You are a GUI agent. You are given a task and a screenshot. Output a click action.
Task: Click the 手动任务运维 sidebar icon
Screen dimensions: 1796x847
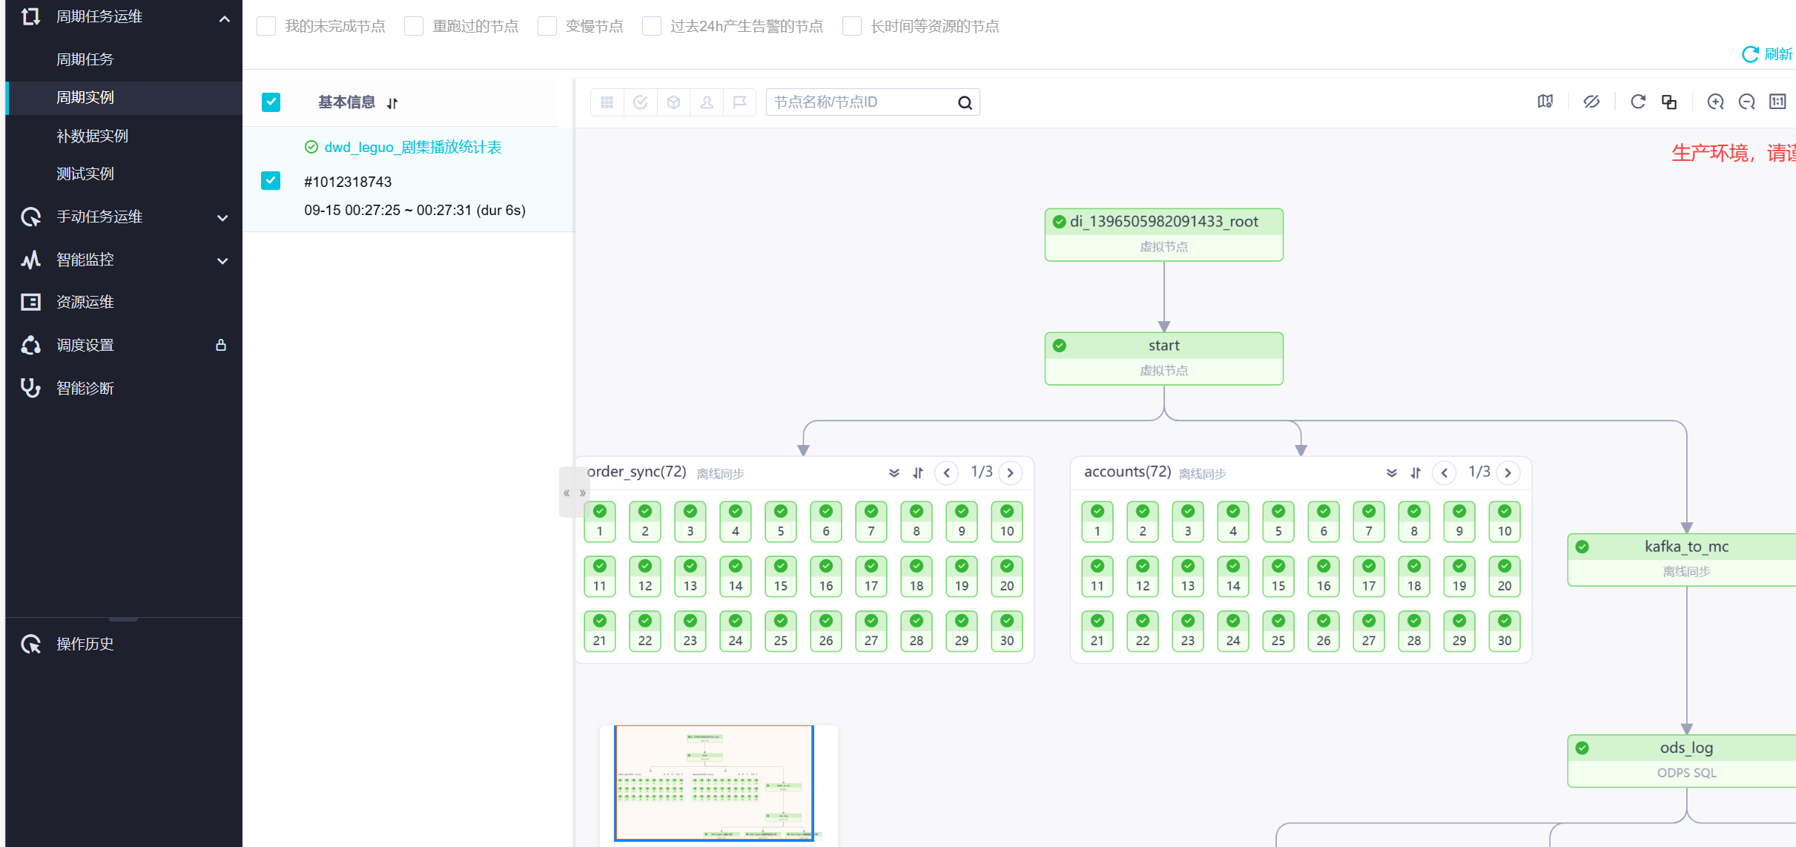[30, 217]
